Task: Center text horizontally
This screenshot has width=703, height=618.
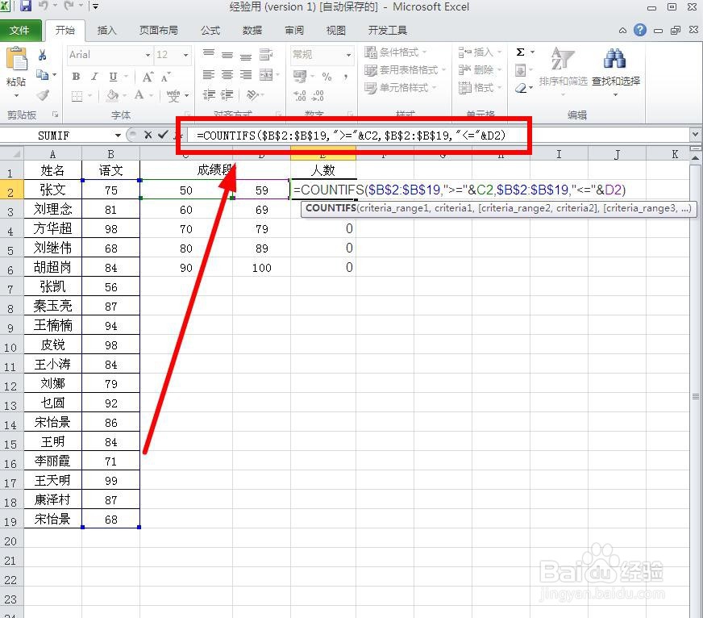Action: pos(227,74)
